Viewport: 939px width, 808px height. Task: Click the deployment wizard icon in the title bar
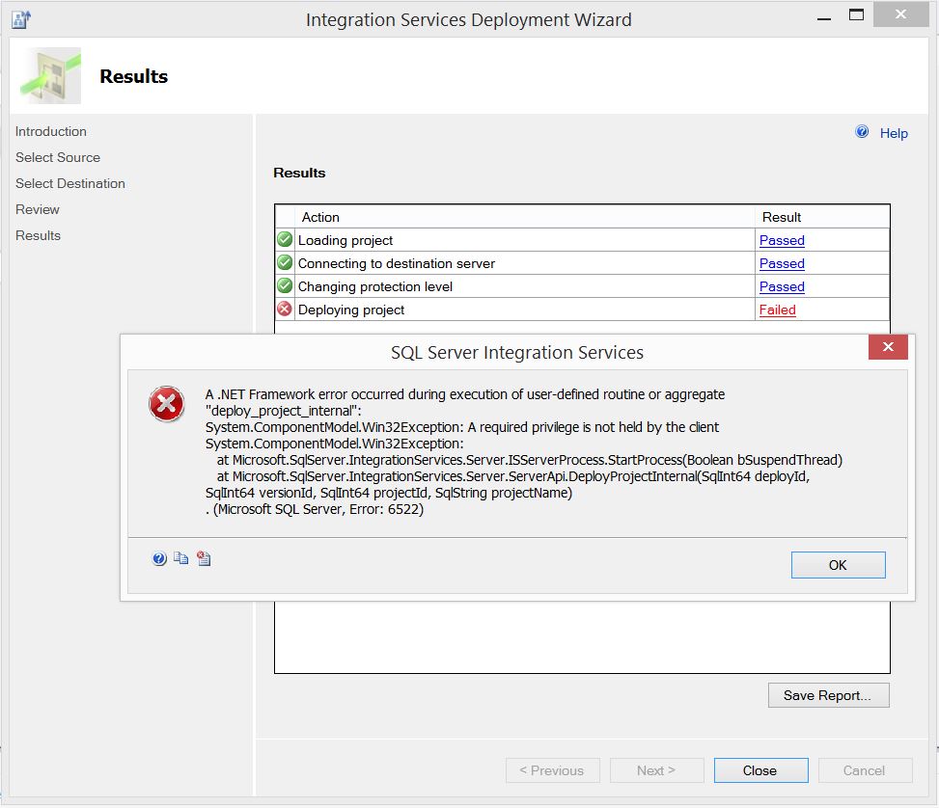[x=20, y=16]
